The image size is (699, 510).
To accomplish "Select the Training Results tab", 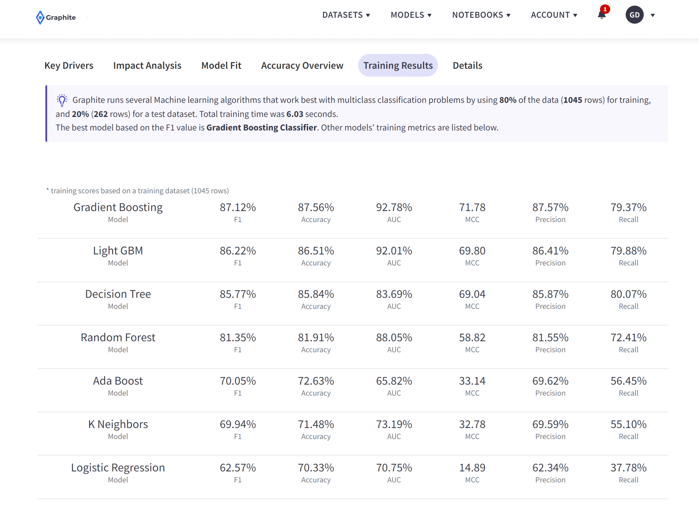I will (x=398, y=65).
